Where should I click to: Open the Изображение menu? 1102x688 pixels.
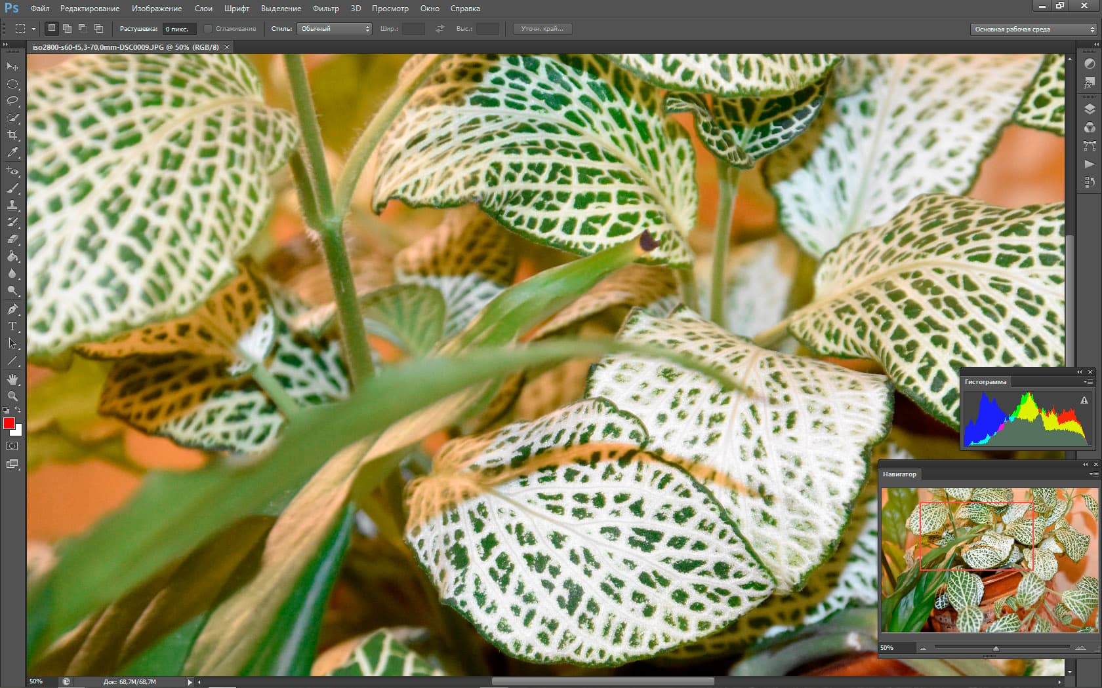[157, 9]
